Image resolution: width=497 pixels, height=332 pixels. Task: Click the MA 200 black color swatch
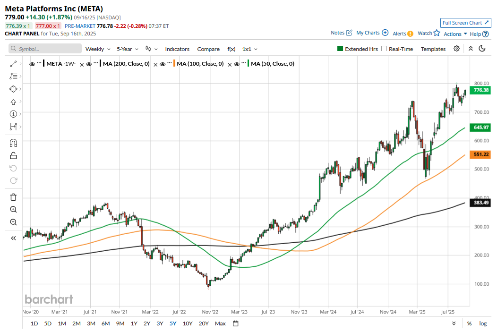click(x=101, y=63)
